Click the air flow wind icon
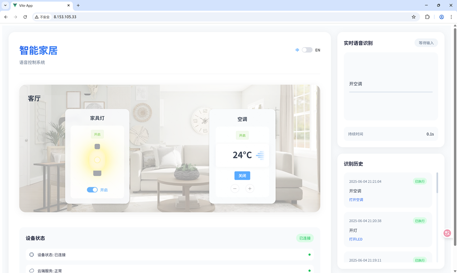 [x=260, y=155]
